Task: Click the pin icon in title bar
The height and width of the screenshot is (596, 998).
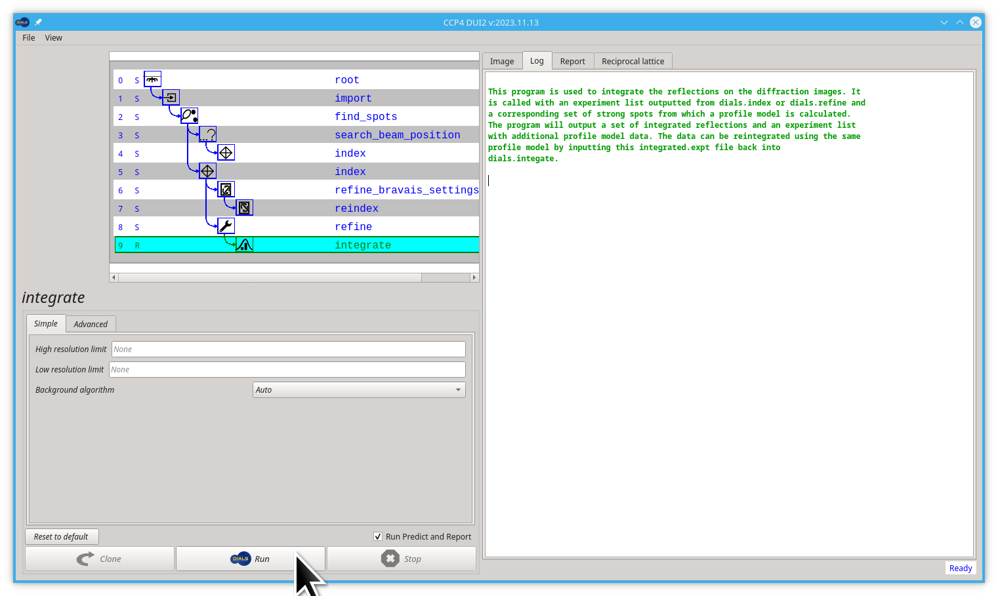Action: coord(38,22)
